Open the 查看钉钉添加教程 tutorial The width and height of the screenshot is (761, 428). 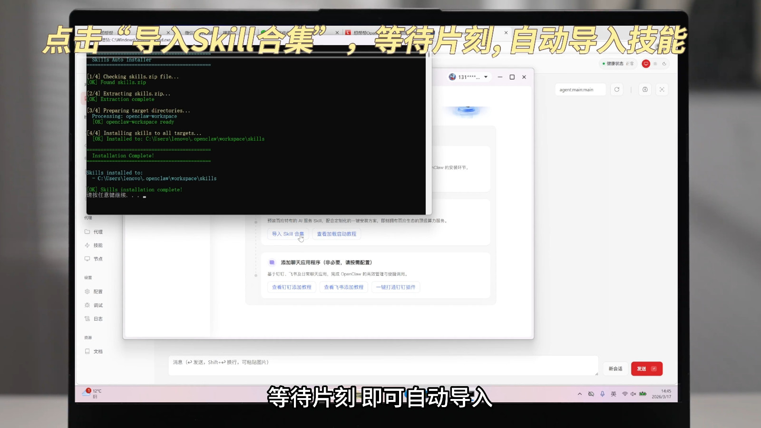tap(292, 287)
